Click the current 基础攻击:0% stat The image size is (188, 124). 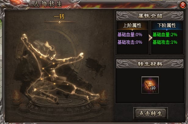[x=130, y=42]
